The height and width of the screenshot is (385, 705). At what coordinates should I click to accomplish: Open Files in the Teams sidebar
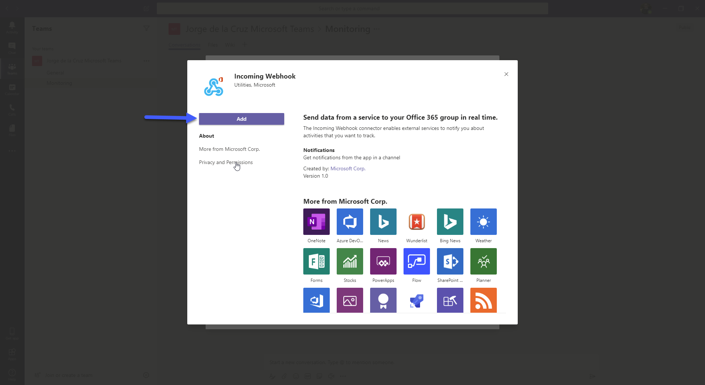(x=12, y=130)
